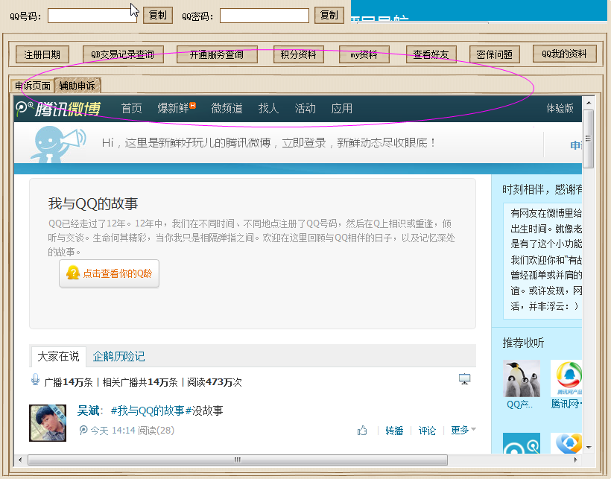The image size is (611, 479).
Task: Click 转播 on 吴斌's post
Action: tap(394, 431)
